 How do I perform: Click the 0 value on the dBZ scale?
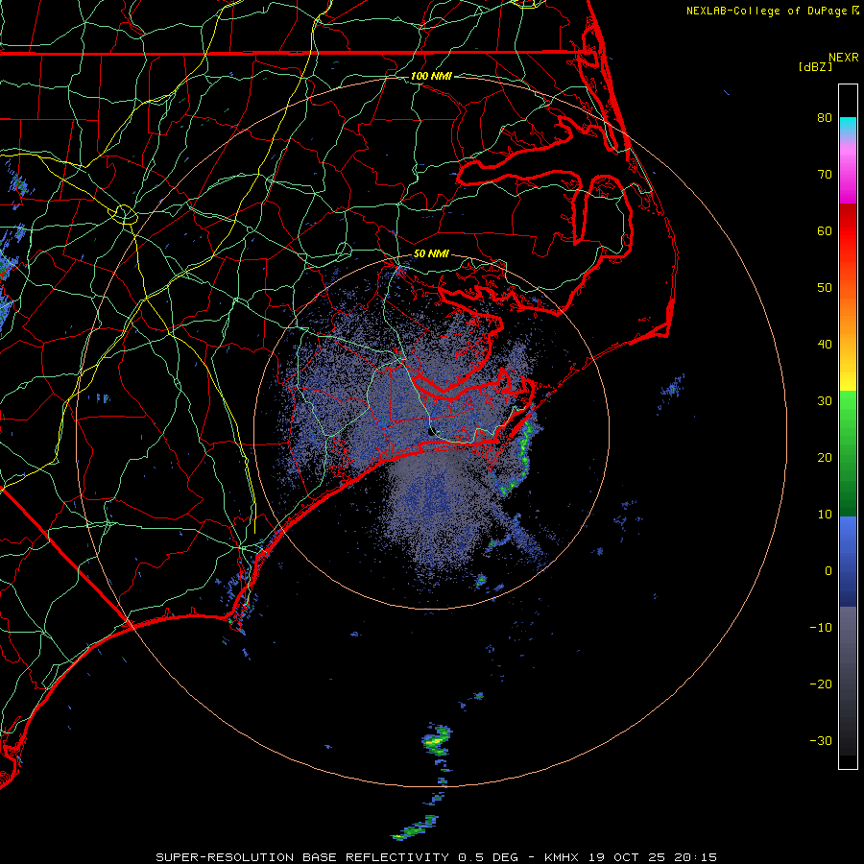tap(828, 571)
